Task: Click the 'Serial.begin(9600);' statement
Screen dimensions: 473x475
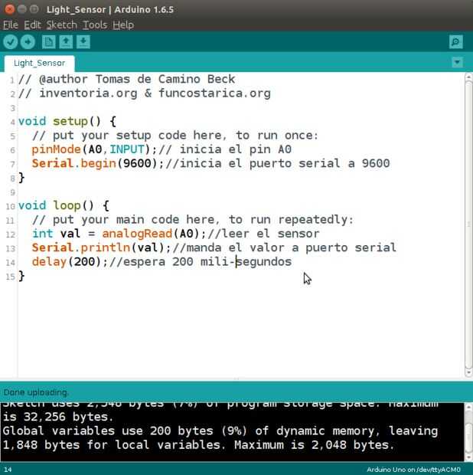Action: pos(98,164)
